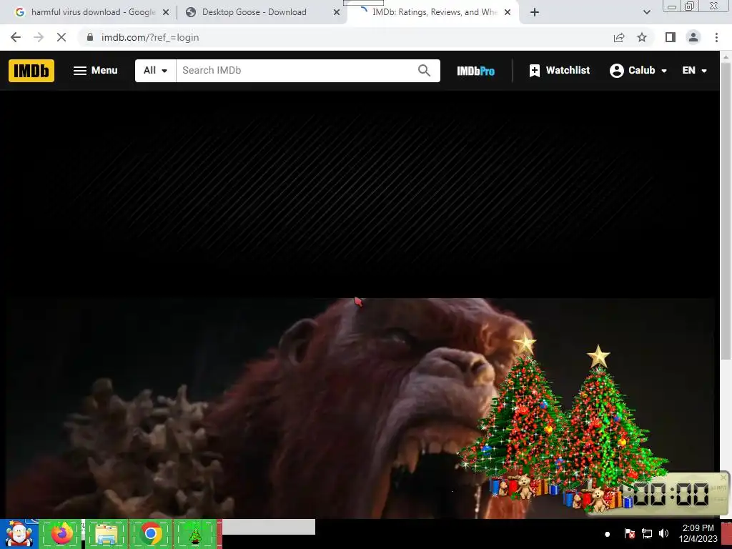Click the share page icon

[x=619, y=37]
